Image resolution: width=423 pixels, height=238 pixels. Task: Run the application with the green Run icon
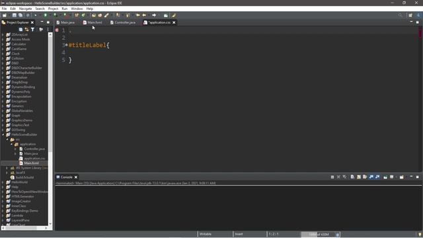(x=46, y=15)
